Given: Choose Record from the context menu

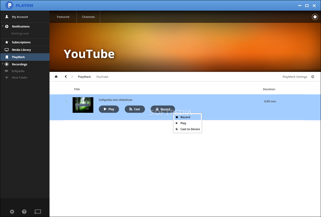Looking at the screenshot, I should click(187, 117).
